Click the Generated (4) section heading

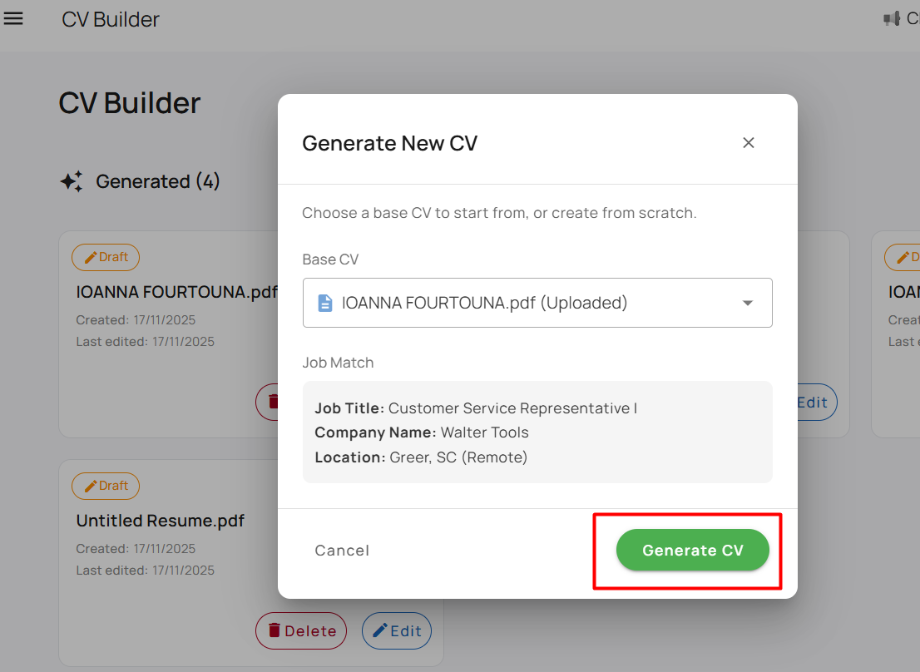tap(158, 181)
